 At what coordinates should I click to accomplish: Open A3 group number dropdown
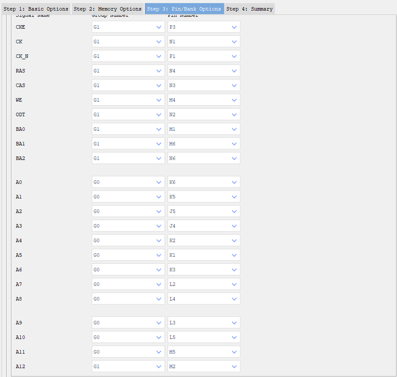[x=128, y=226]
